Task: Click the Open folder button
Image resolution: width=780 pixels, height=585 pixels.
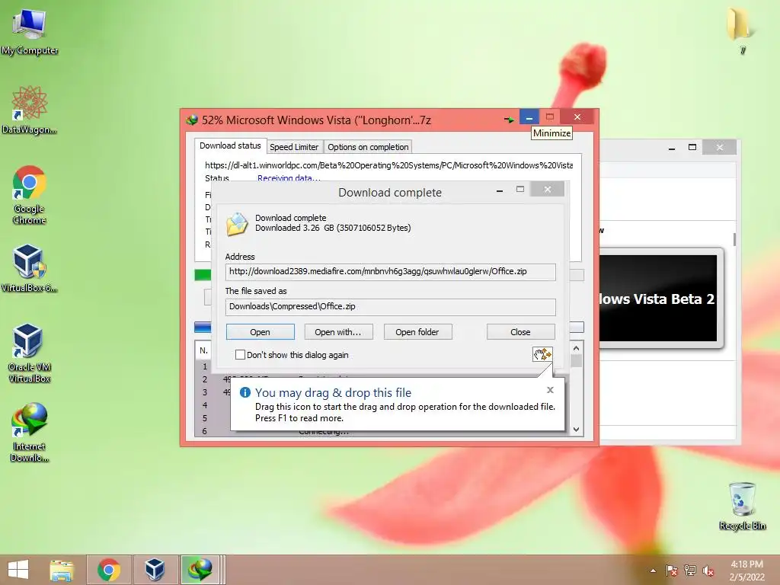Action: point(417,332)
